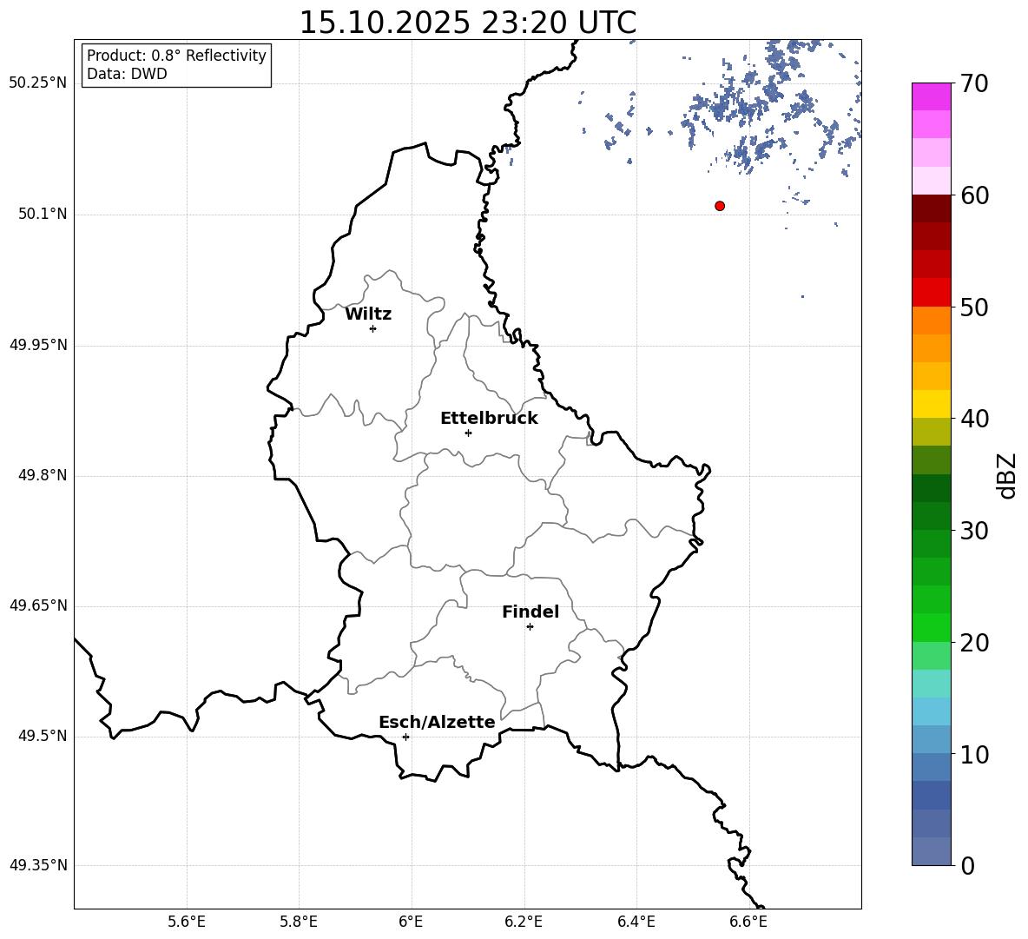Screen dimensions: 1028x939
Task: Click the 49.65°N latitude label
Action: (x=38, y=605)
